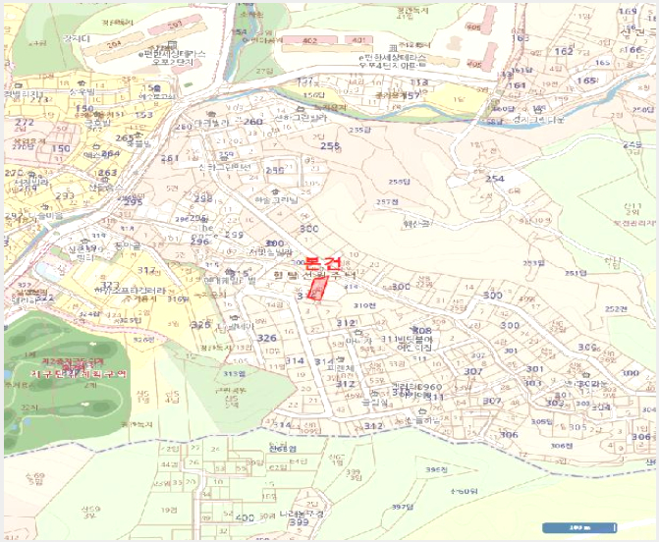Image resolution: width=659 pixels, height=542 pixels.
Task: Click lot number '169'
Action: (628, 12)
